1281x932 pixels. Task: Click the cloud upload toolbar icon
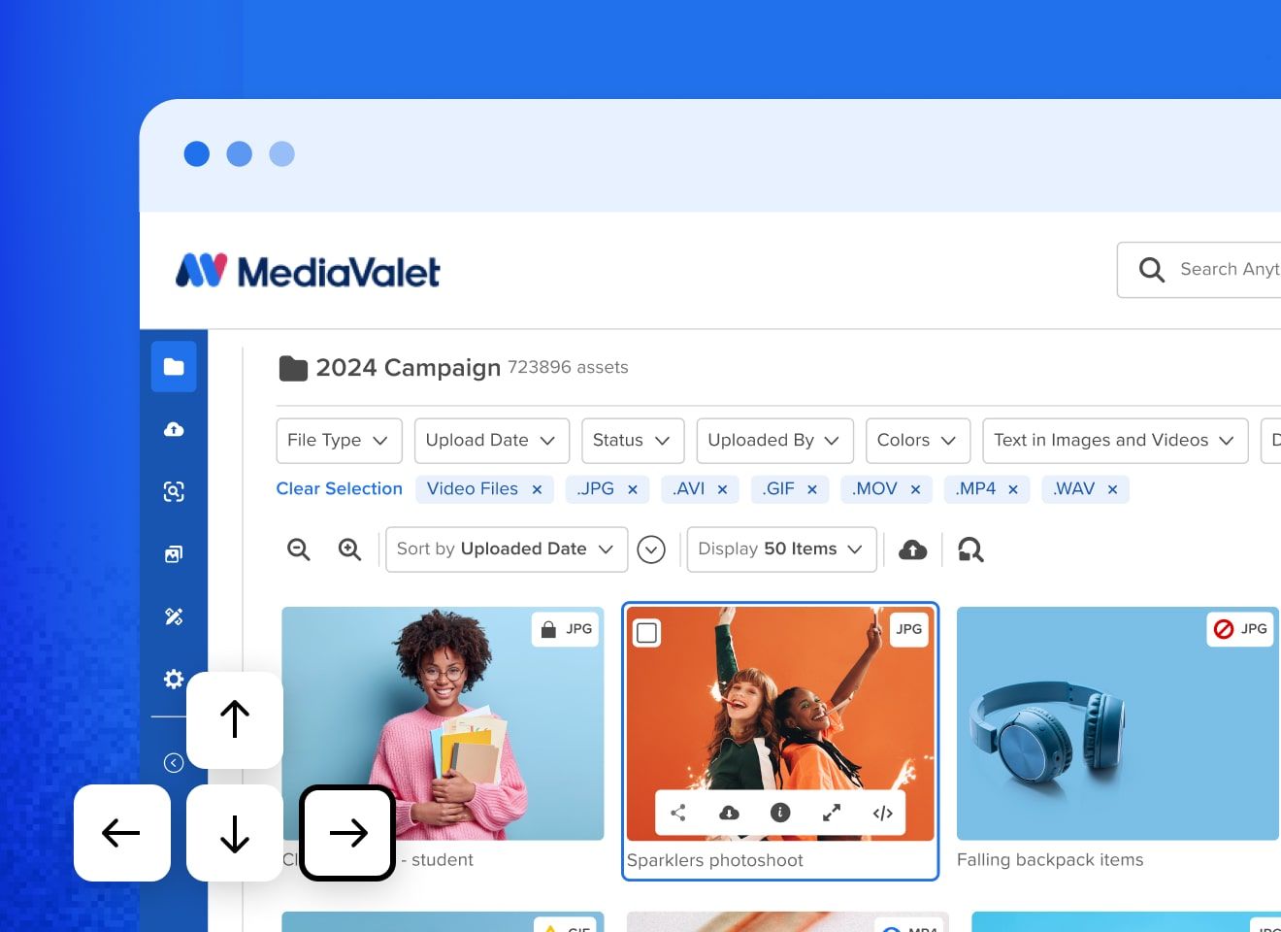pos(912,550)
